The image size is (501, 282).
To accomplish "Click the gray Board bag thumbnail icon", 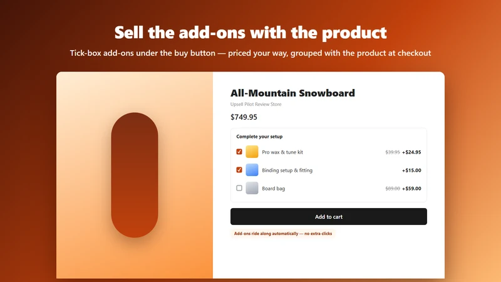I will (252, 188).
